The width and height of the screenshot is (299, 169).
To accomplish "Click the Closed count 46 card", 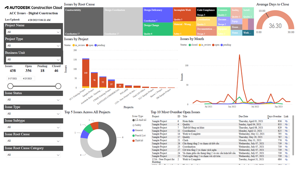I will point(56,68).
